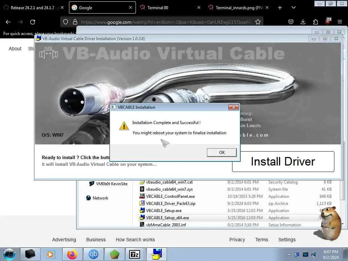The image size is (348, 261).
Task: Open the Privacy footer link
Action: [x=237, y=240]
